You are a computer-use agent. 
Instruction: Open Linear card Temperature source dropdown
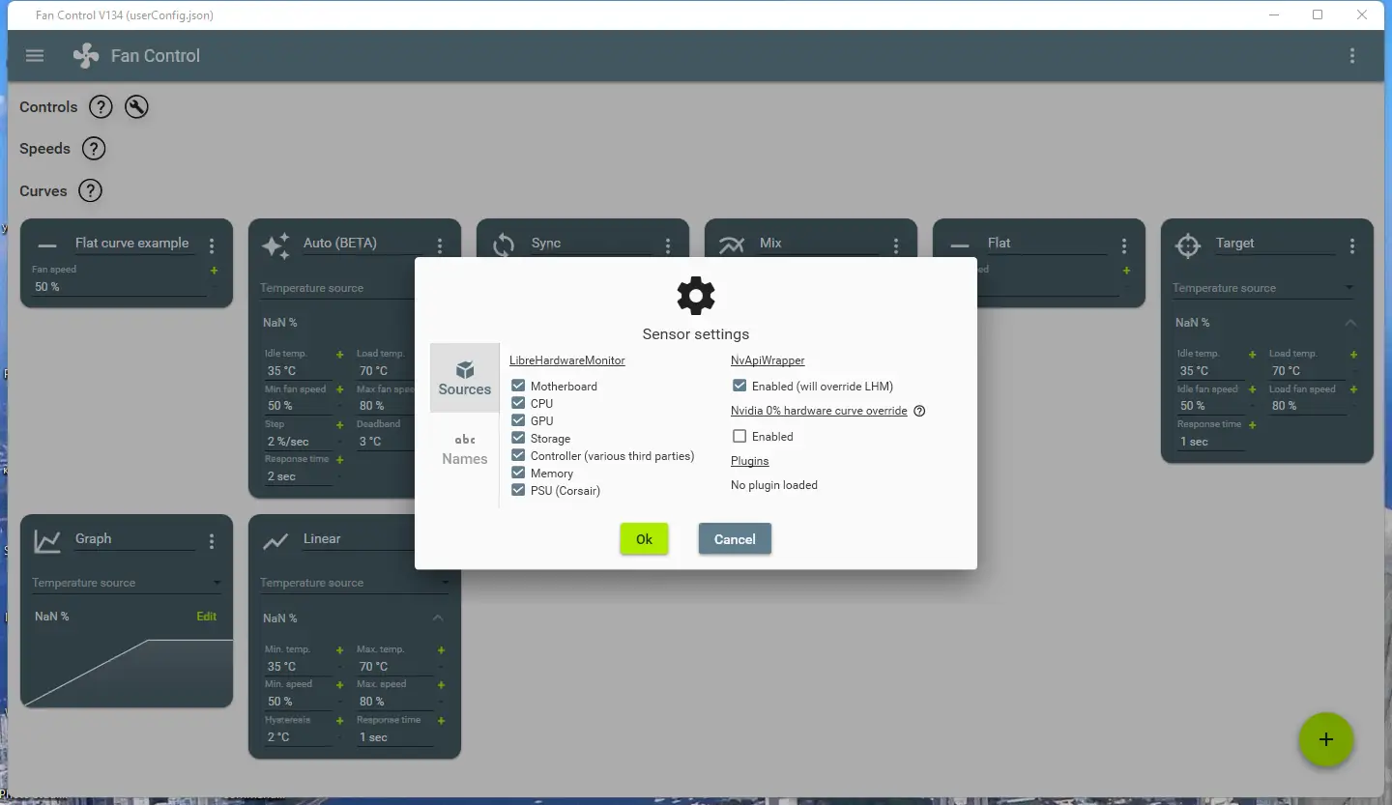(355, 583)
